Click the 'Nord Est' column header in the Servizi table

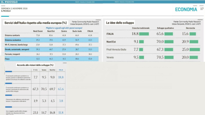tap(51, 31)
